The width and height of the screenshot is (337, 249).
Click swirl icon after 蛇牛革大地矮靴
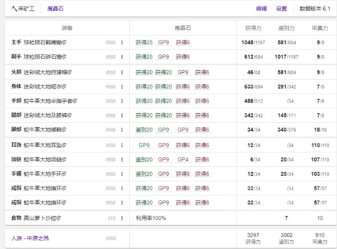[x=64, y=130]
